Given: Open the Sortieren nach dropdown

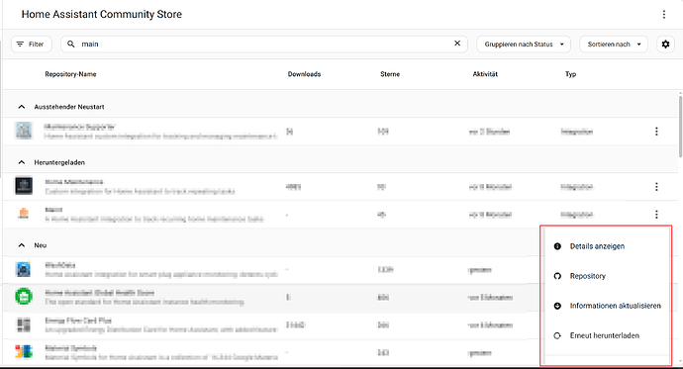Looking at the screenshot, I should [x=614, y=45].
